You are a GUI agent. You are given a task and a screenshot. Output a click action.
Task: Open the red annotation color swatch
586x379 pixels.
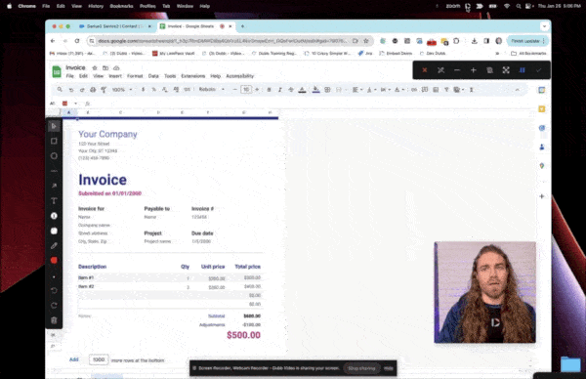(x=54, y=260)
